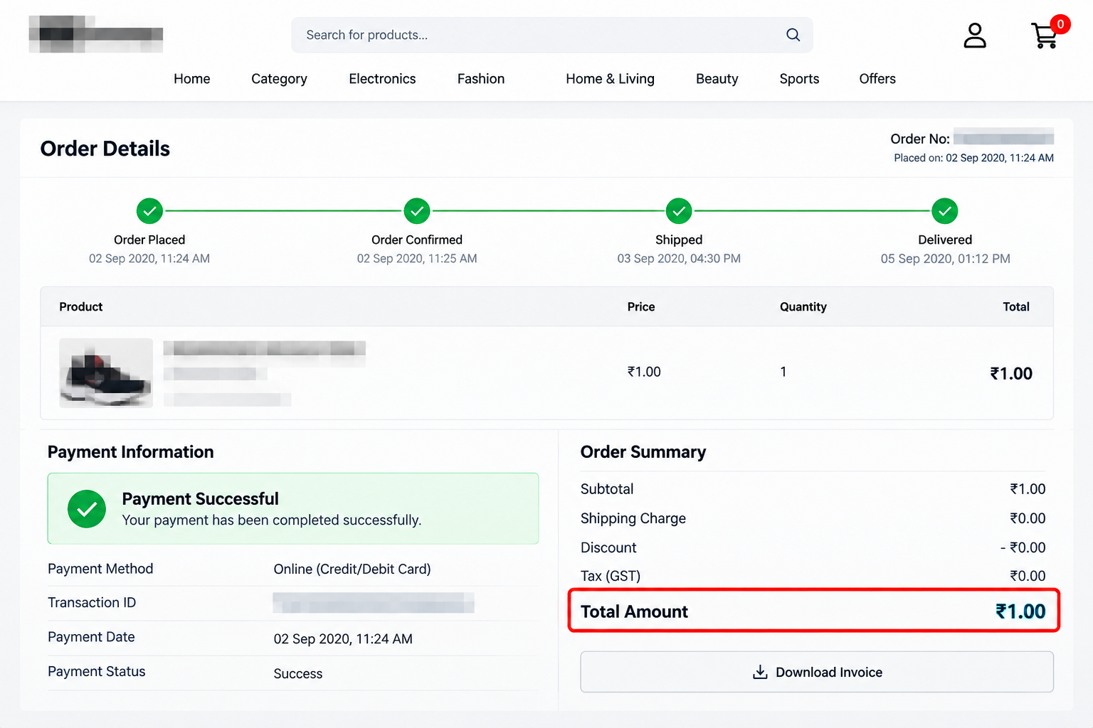
Task: Open the shoe product thumbnail
Action: (106, 373)
